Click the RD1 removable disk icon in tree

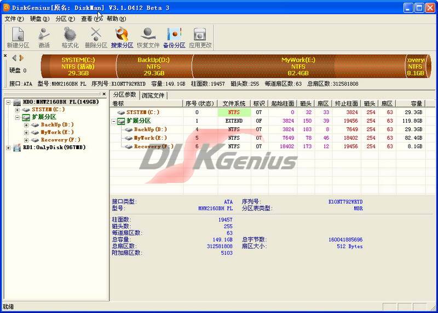tap(17, 147)
